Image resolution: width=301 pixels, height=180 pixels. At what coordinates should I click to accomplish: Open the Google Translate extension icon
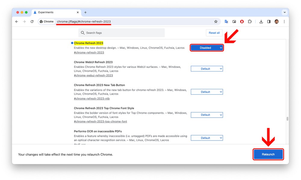click(x=226, y=21)
